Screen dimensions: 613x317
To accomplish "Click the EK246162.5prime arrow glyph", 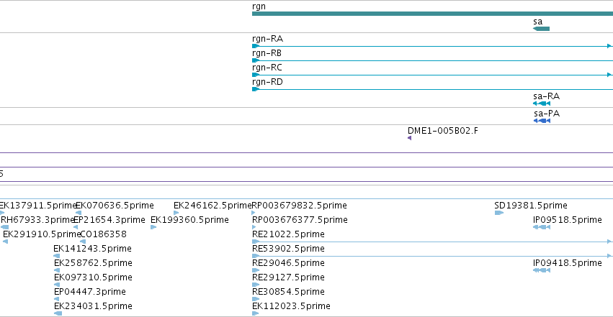I will tap(176, 213).
